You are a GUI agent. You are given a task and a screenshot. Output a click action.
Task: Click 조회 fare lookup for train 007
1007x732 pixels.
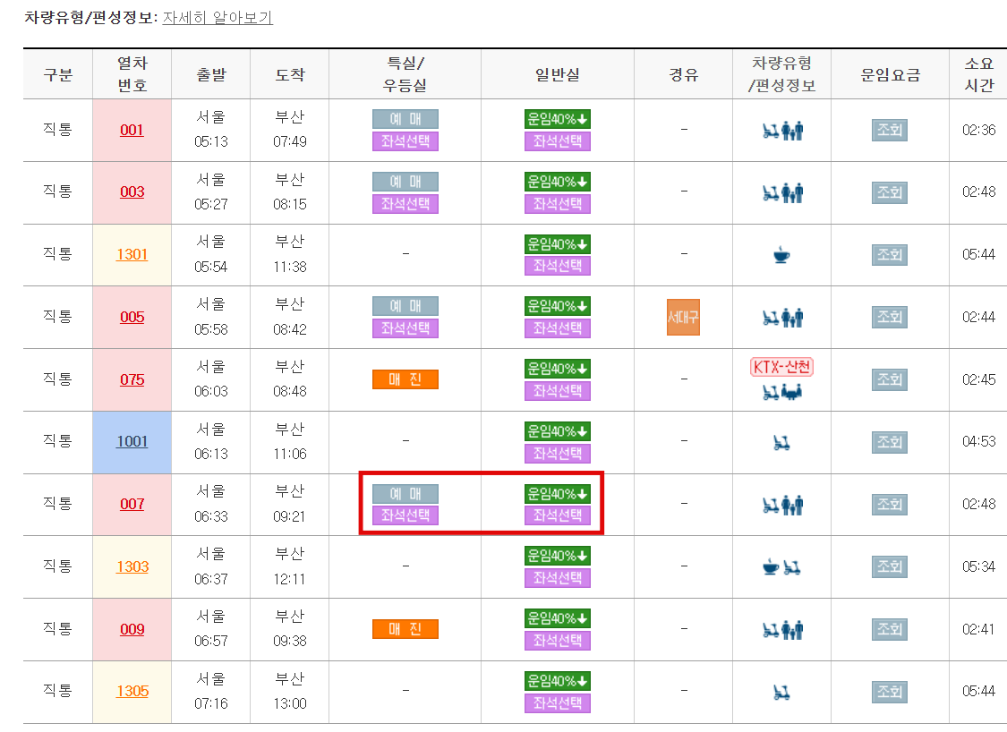coord(889,504)
